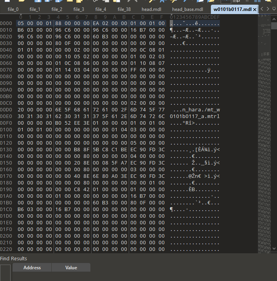Sort Find Results by Address column
Image resolution: width=277 pixels, height=281 pixels.
(x=32, y=268)
